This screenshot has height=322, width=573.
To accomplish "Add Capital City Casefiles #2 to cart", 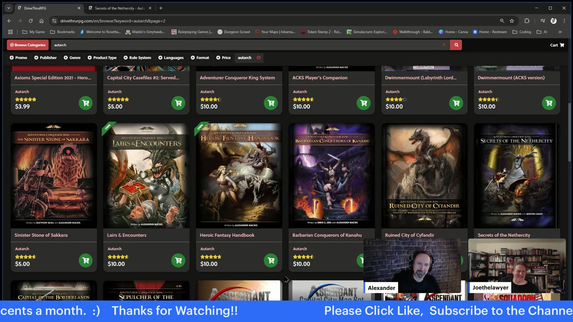I will (178, 103).
